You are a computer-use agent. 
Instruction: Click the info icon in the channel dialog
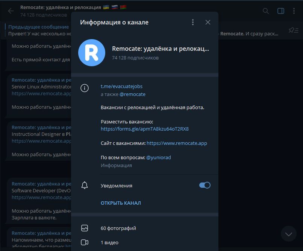85,88
